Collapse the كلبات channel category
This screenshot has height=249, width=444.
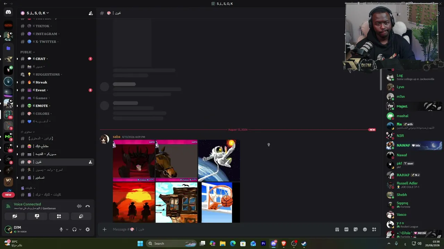(28, 188)
